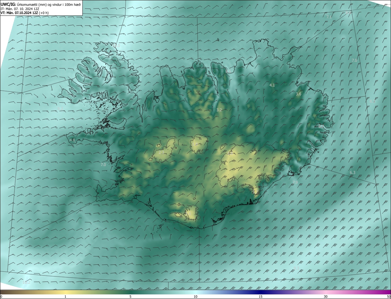The height and width of the screenshot is (299, 391).
Task: Click the valid time line 'VT: Mán. 07.10.2024 12Z (+0 h)'
Action: tap(24, 13)
